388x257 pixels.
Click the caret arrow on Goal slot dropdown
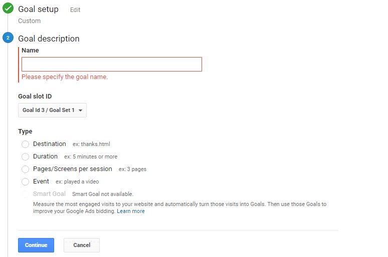(x=80, y=110)
